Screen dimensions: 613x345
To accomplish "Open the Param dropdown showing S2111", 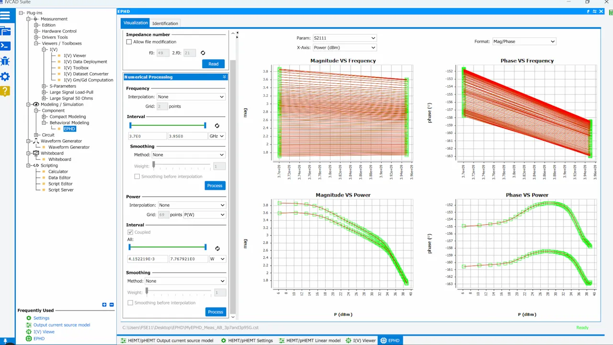I will 344,38.
